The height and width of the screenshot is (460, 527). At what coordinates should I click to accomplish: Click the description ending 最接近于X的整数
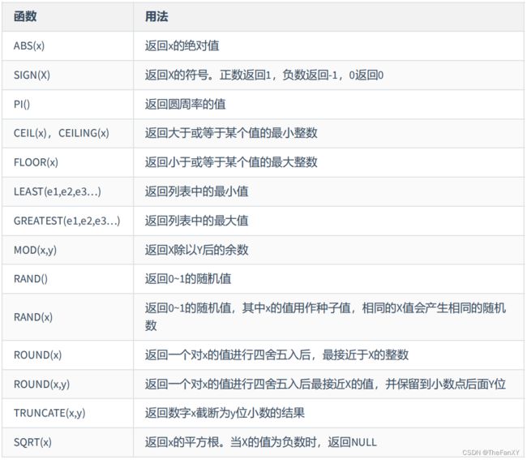point(276,355)
